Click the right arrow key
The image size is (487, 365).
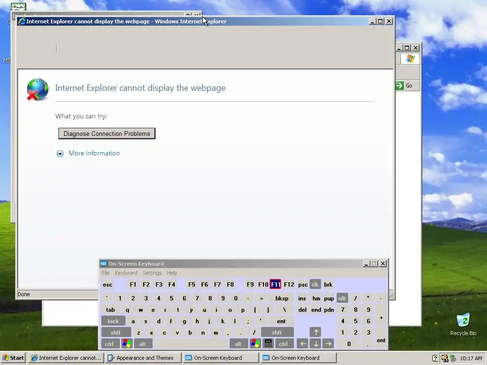coord(329,344)
